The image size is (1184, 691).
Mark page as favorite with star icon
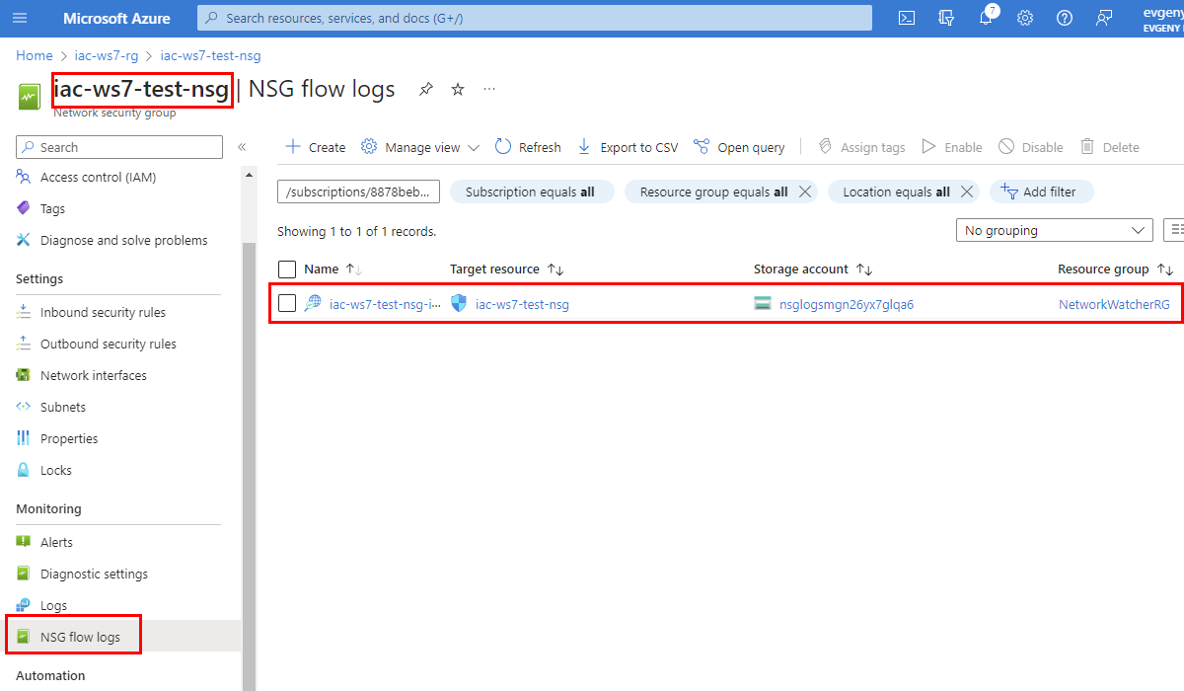point(458,90)
